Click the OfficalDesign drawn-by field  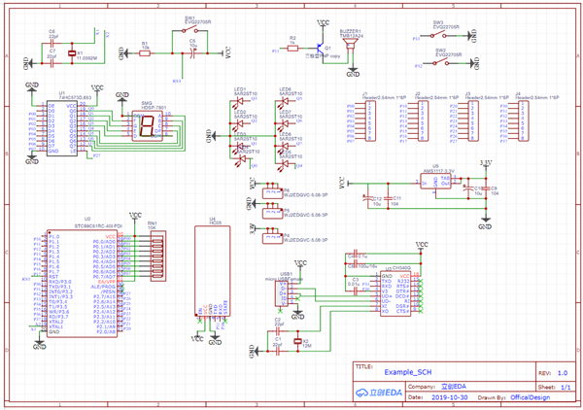pos(531,397)
